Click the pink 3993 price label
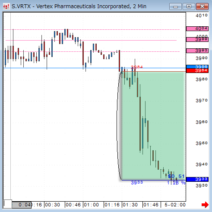 (197, 51)
